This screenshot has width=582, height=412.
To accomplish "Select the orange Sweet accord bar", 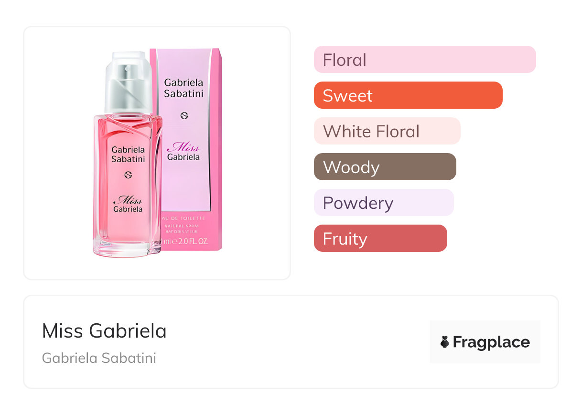I will pos(408,95).
